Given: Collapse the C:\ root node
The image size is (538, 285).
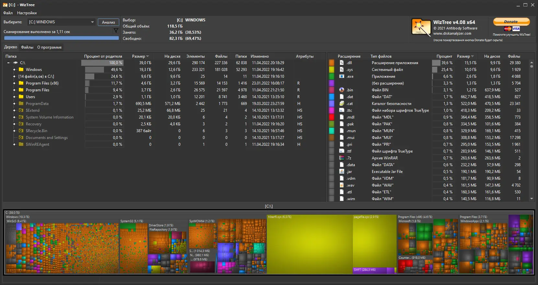Looking at the screenshot, I should point(8,63).
